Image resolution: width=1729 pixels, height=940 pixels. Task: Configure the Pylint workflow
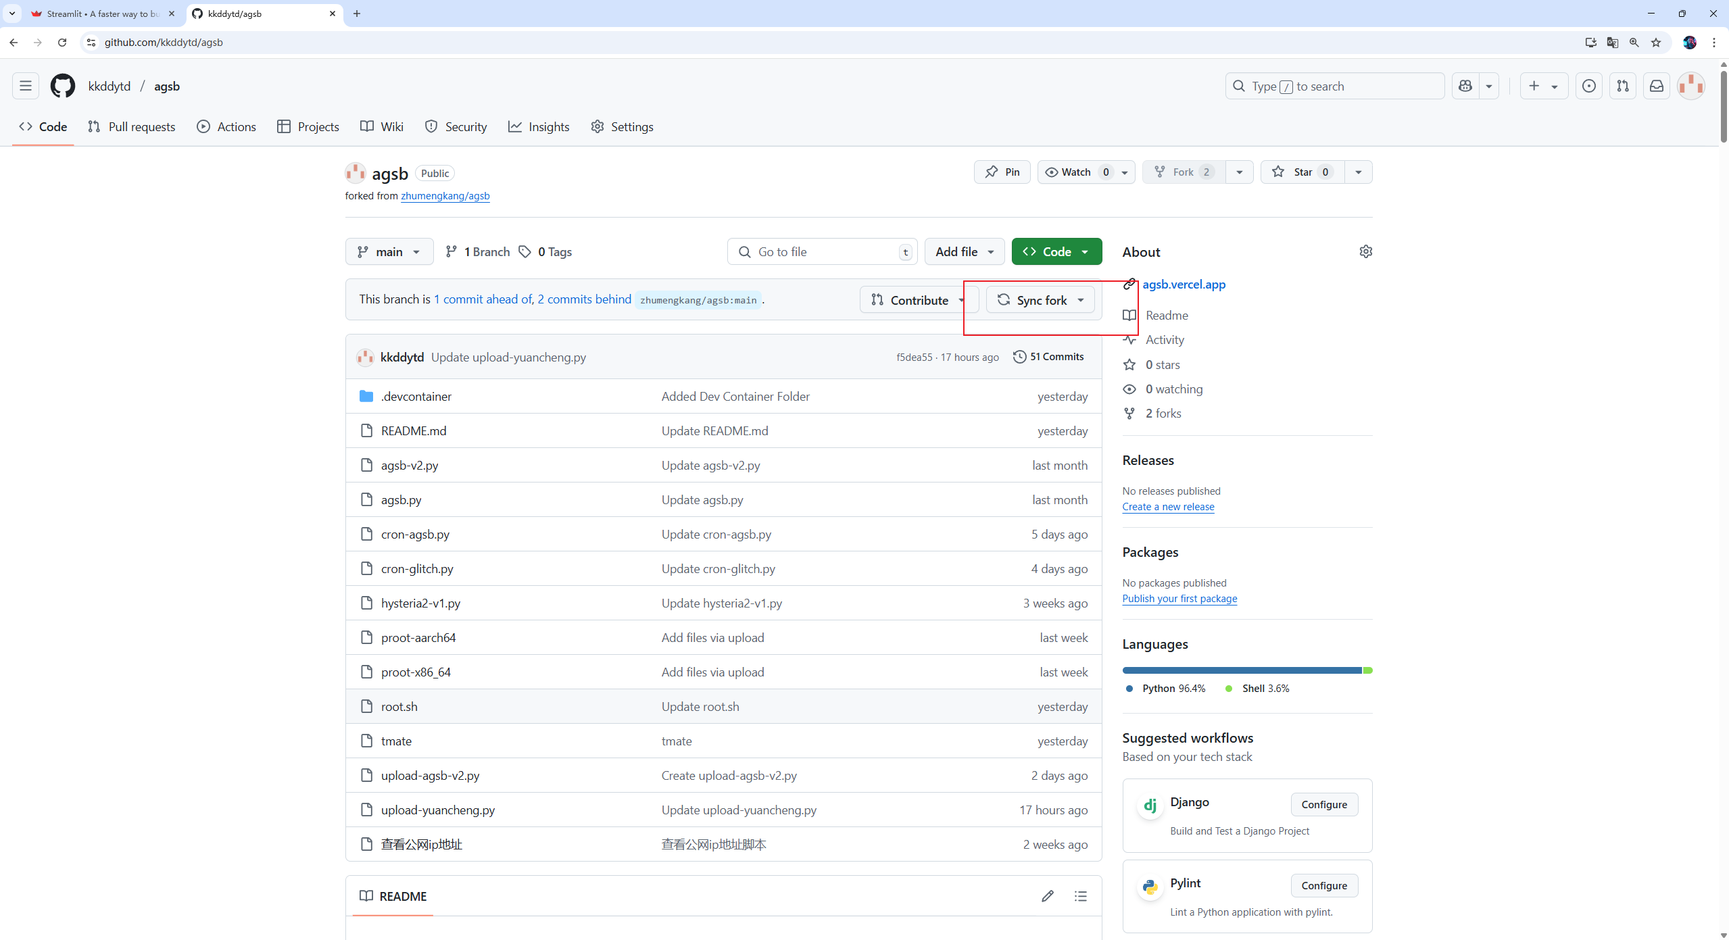[x=1324, y=885]
